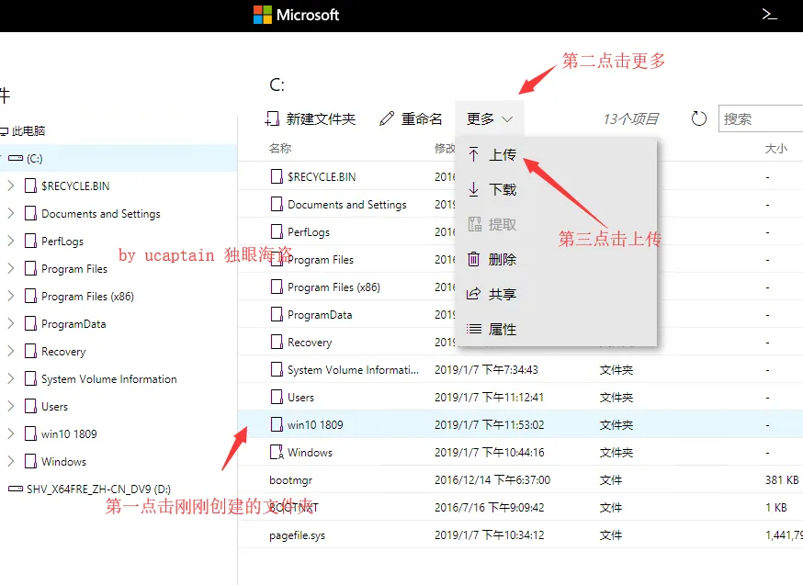
Task: Choose Properties from the More menu
Action: [556, 329]
